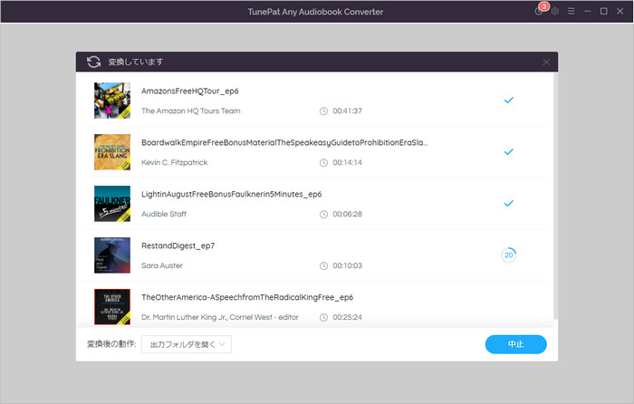Open the hamburger menu in title bar

(572, 12)
